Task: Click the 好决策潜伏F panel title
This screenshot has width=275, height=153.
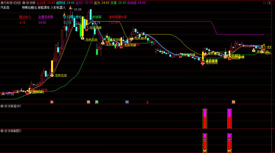Action: tap(13, 106)
